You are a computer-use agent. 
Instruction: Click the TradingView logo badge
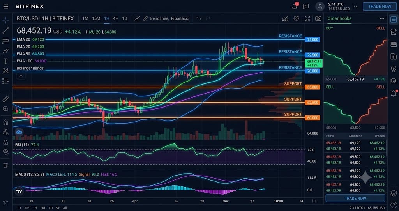[x=19, y=191]
